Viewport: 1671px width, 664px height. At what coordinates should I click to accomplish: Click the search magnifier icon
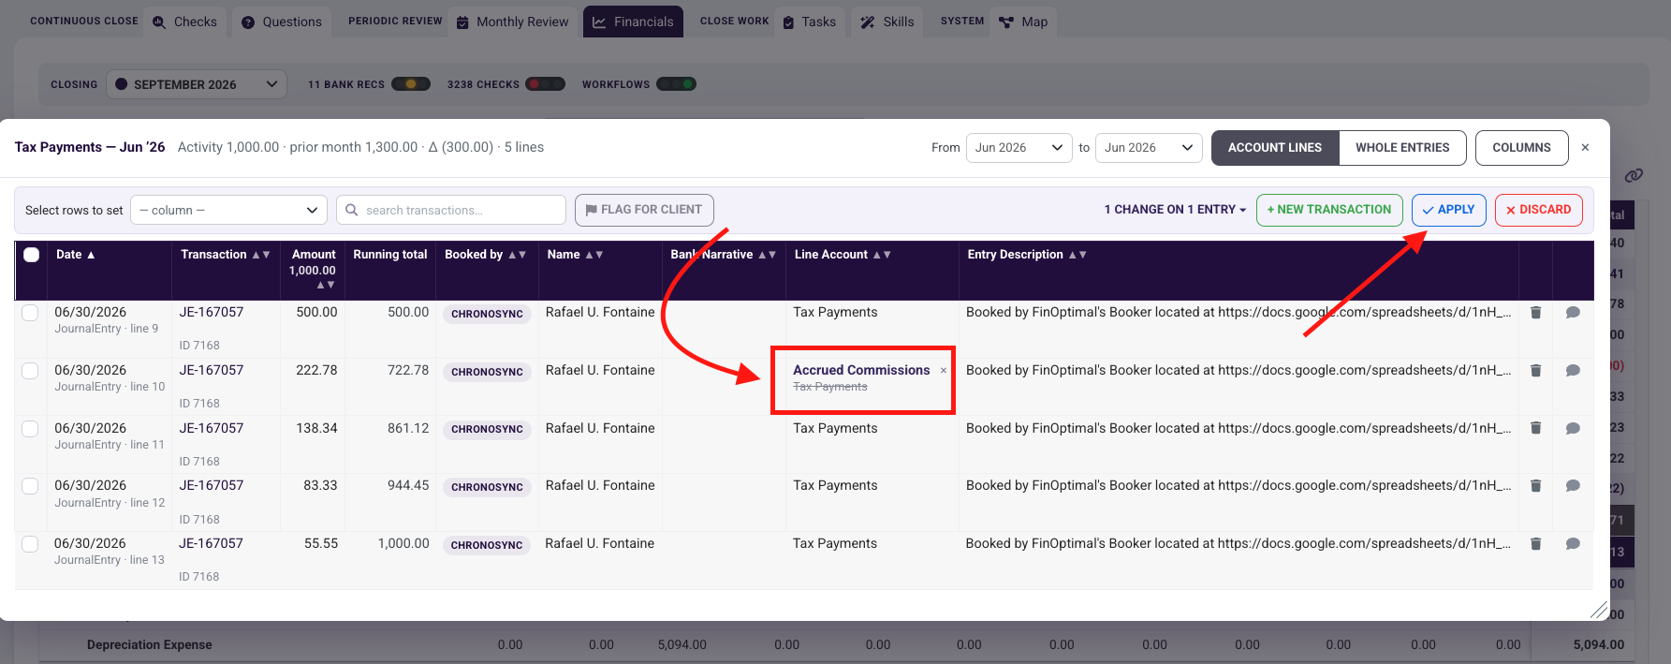[x=352, y=210]
